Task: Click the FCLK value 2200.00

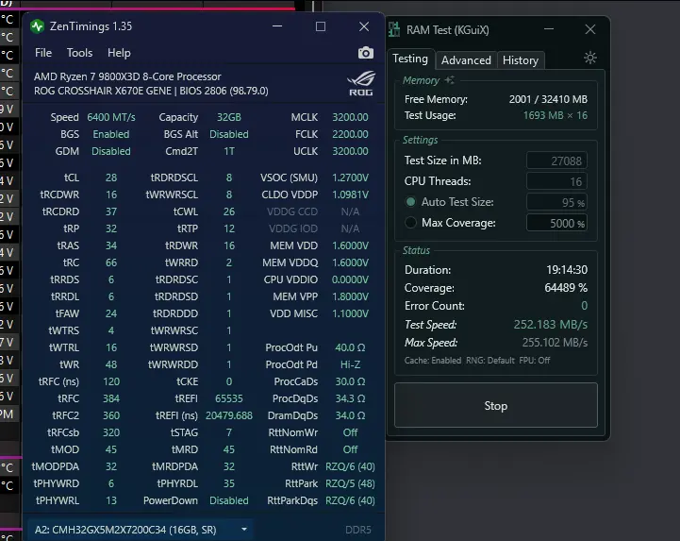Action: pos(350,134)
